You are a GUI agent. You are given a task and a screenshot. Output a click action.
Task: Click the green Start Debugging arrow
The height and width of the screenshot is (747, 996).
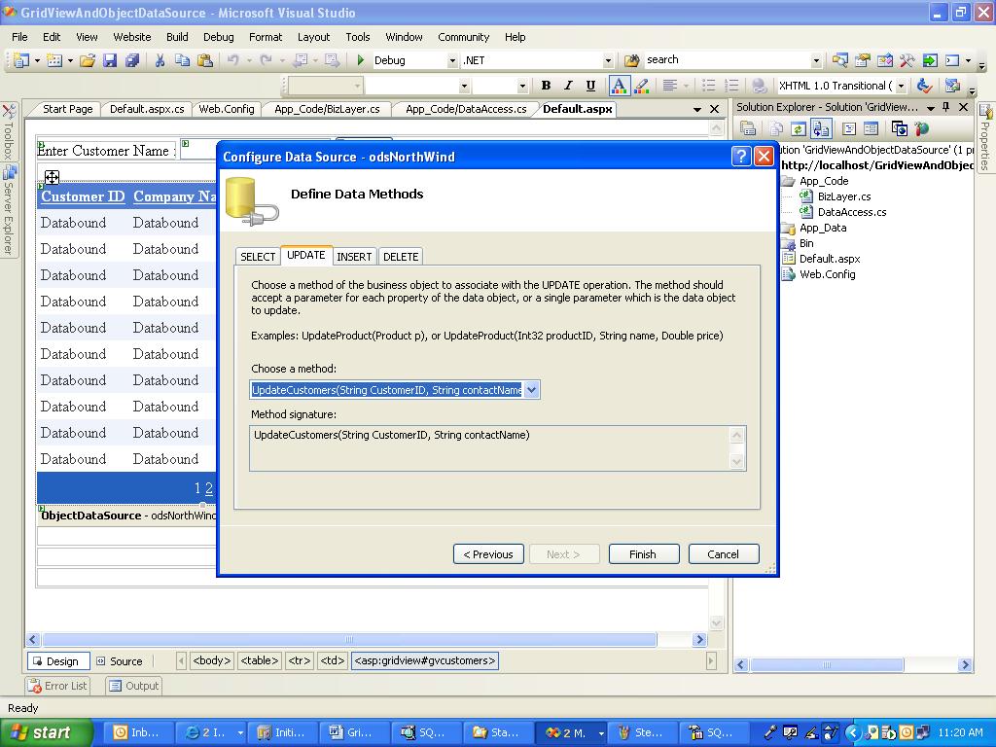[x=361, y=59]
